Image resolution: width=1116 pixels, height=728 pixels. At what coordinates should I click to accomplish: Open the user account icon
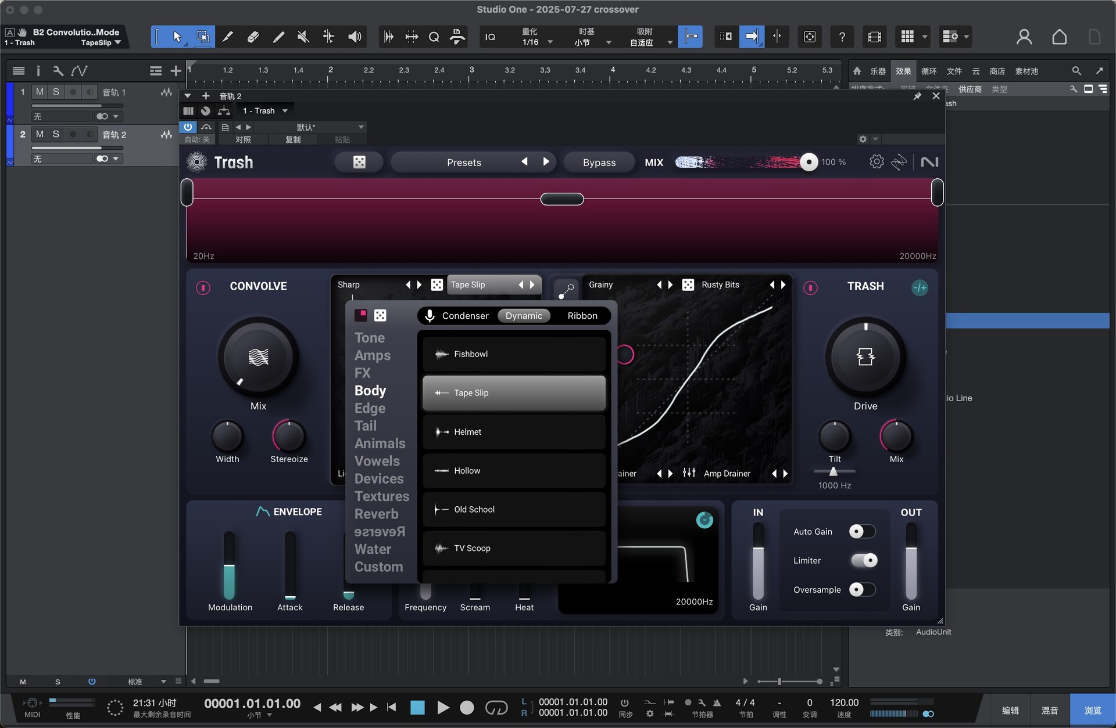tap(1024, 37)
